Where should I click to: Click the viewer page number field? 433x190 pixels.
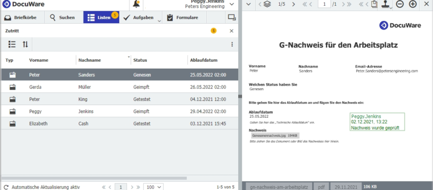pyautogui.click(x=324, y=4)
